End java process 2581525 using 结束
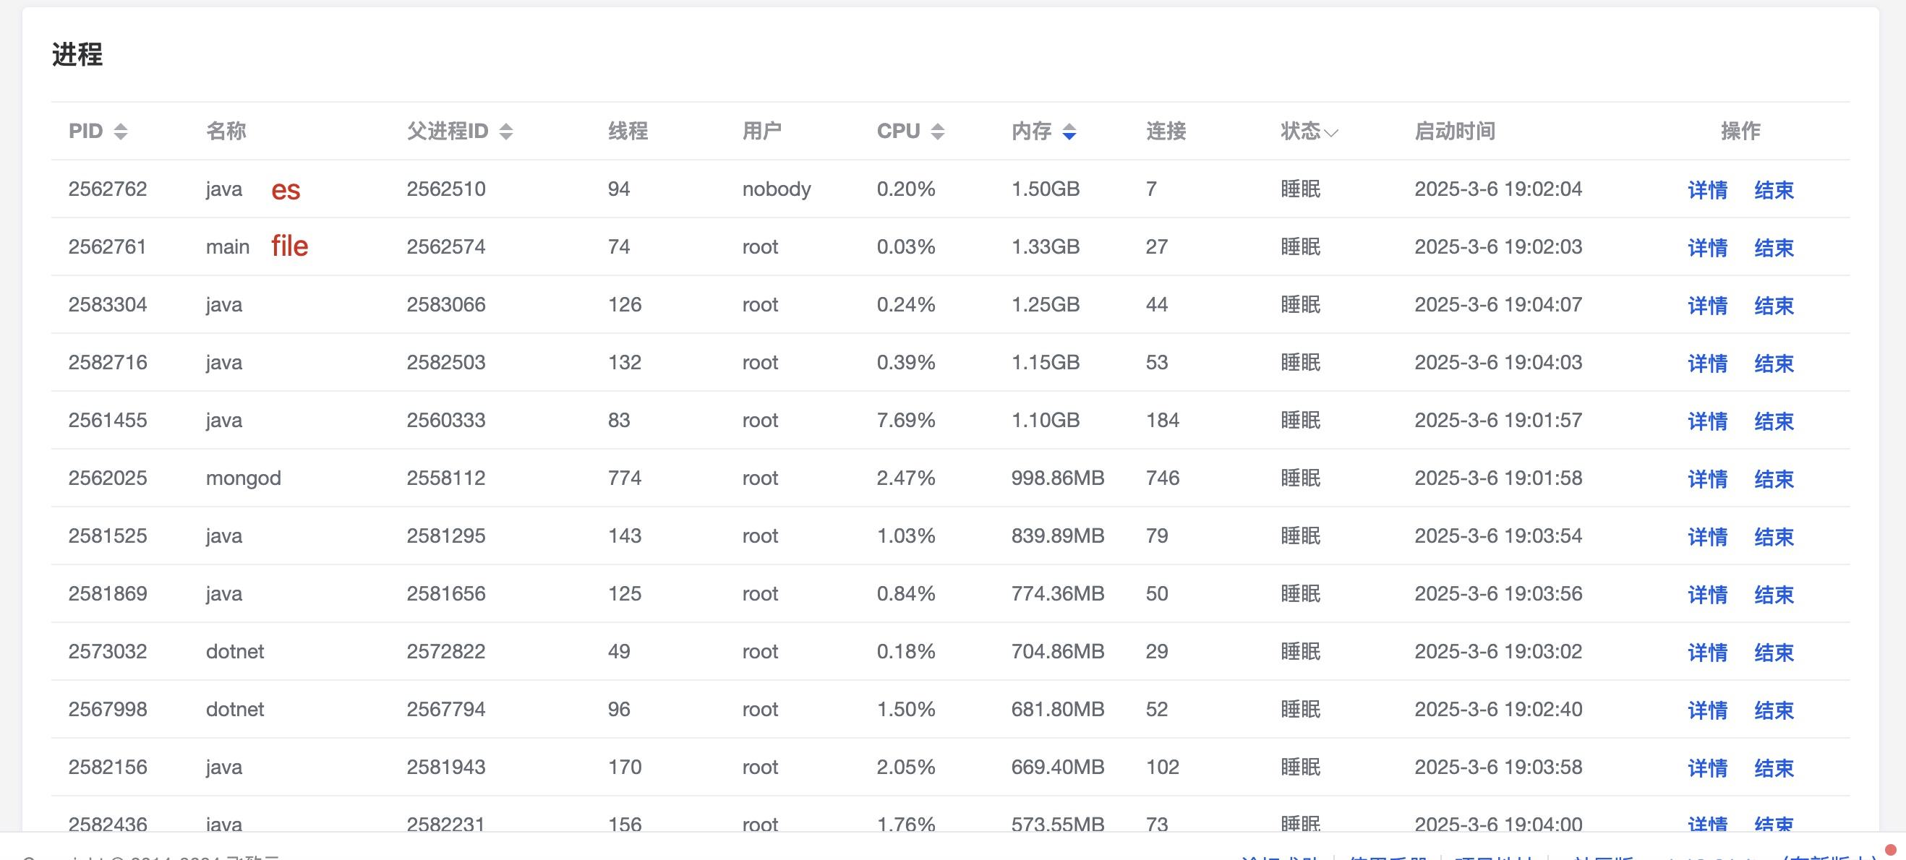1906x860 pixels. pyautogui.click(x=1774, y=537)
